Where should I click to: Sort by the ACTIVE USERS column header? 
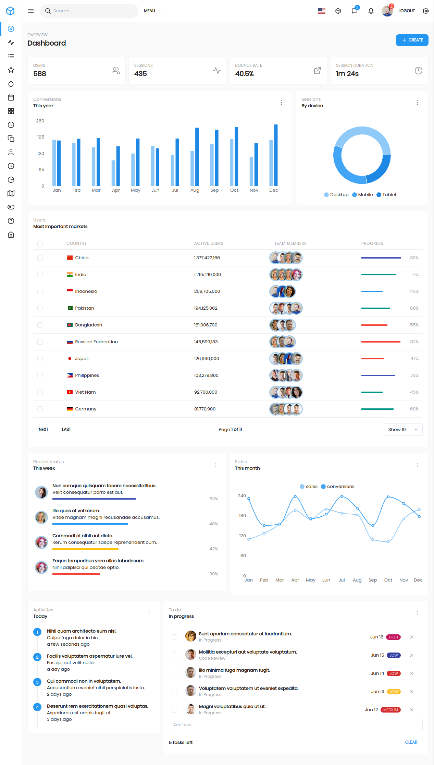(x=209, y=243)
